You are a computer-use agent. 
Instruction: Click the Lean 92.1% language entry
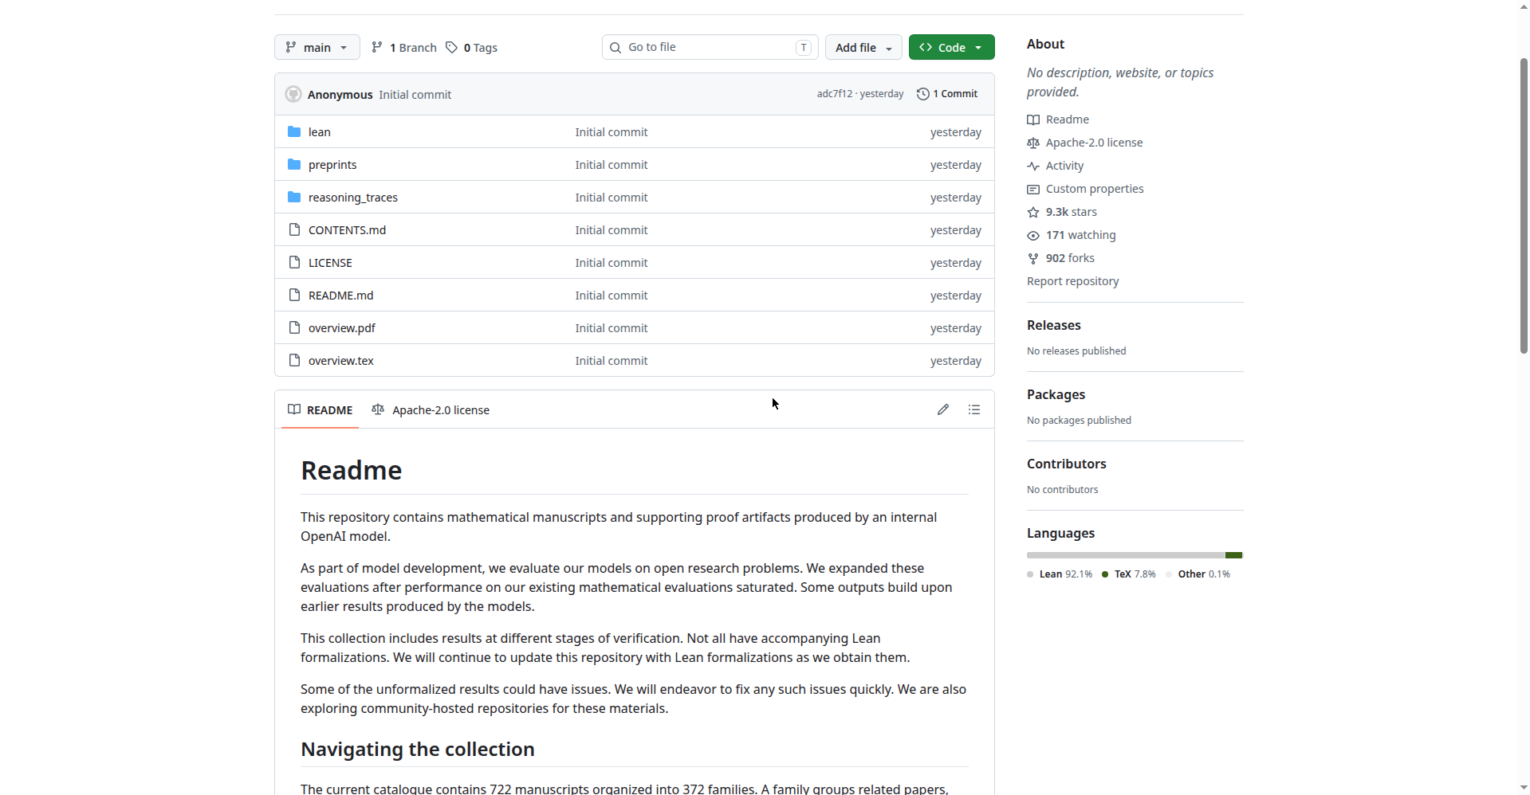coord(1060,574)
